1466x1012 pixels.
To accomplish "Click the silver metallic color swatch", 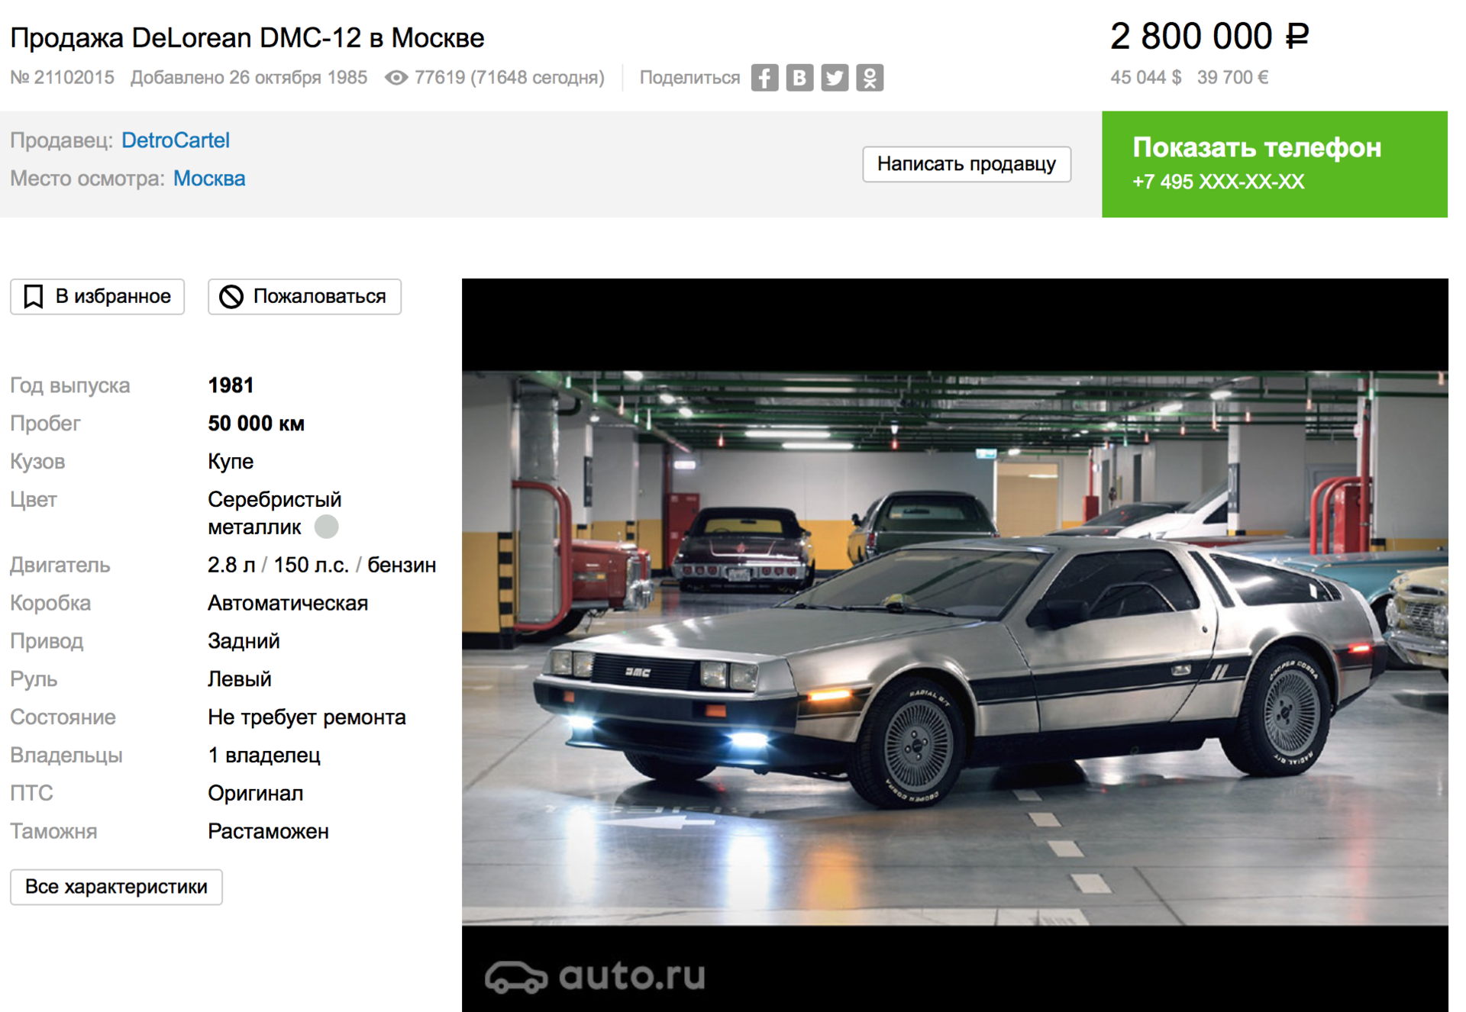I will (x=327, y=527).
